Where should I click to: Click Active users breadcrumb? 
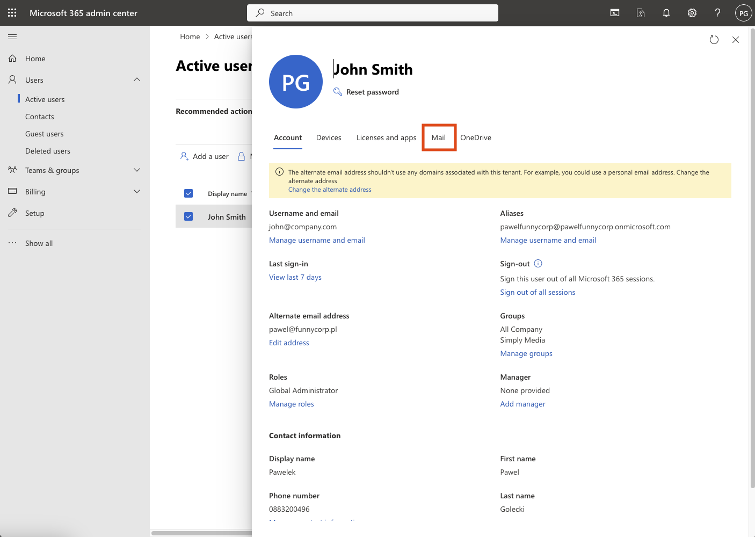[x=233, y=37]
